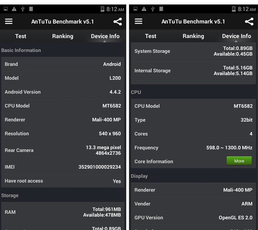Viewport: 258px width, 230px height.
Task: Tap warning triangle icon in left status bar
Action: (x=14, y=9)
